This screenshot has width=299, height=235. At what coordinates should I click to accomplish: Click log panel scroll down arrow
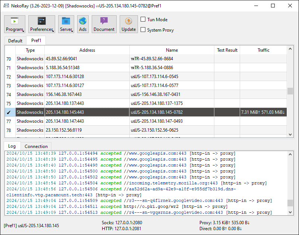pyautogui.click(x=290, y=212)
